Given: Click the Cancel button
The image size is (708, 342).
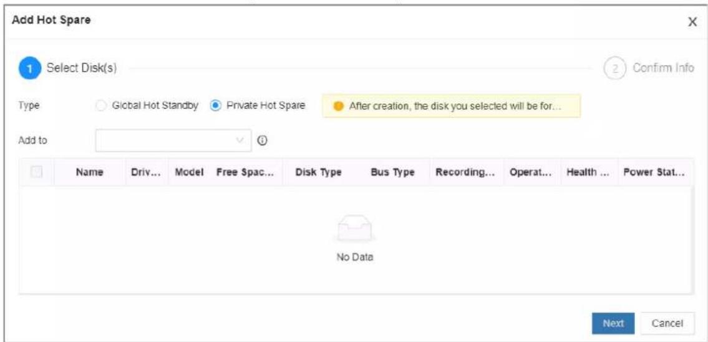Looking at the screenshot, I should [667, 323].
